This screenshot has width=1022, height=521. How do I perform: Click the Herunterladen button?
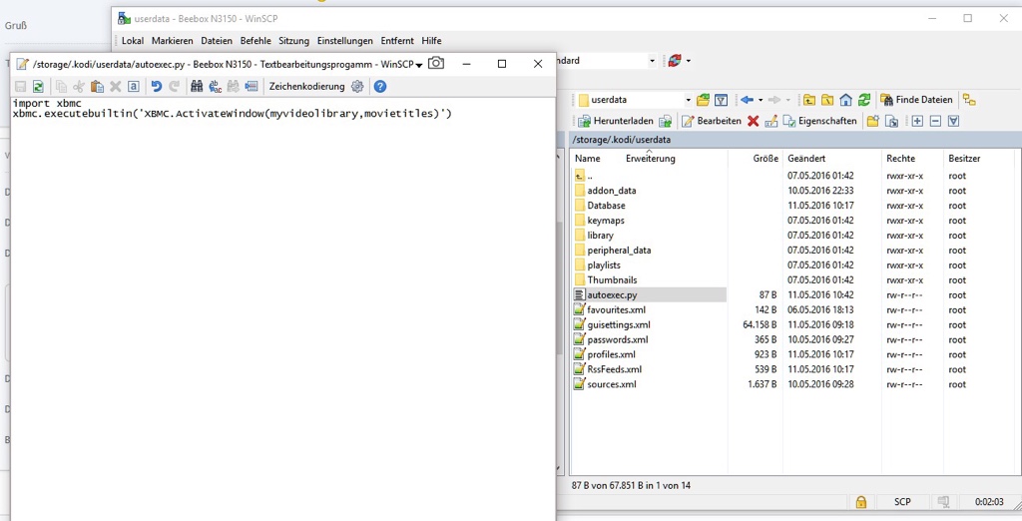pyautogui.click(x=615, y=121)
